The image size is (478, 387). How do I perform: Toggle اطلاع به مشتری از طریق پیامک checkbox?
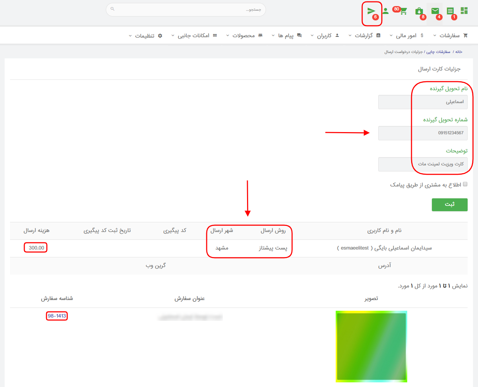point(465,184)
